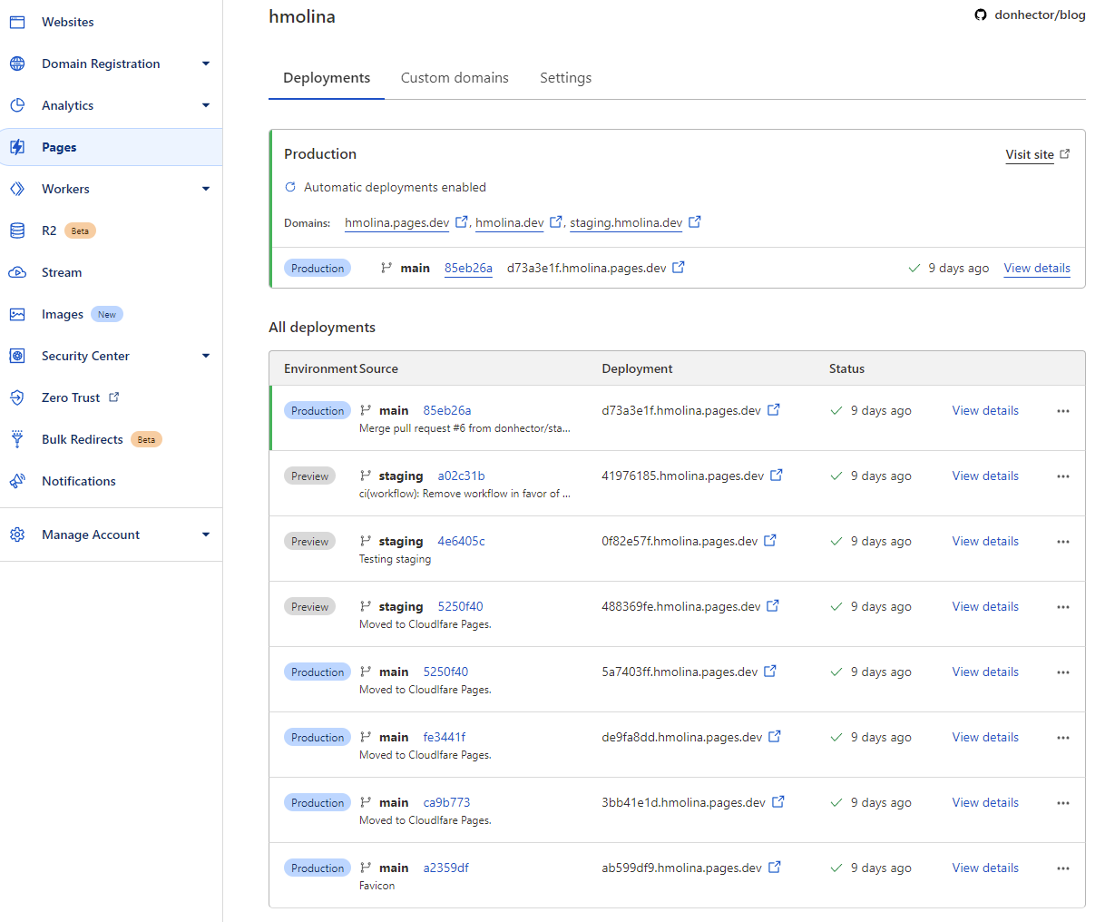This screenshot has width=1105, height=922.
Task: Click the Visit site link
Action: (x=1030, y=154)
